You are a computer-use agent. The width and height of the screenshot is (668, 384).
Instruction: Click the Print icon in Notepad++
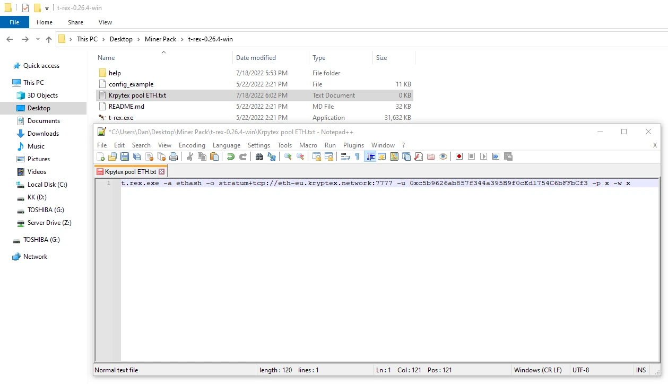tap(173, 156)
